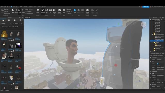
Task: Click the Copy button
Action: tap(6, 9)
